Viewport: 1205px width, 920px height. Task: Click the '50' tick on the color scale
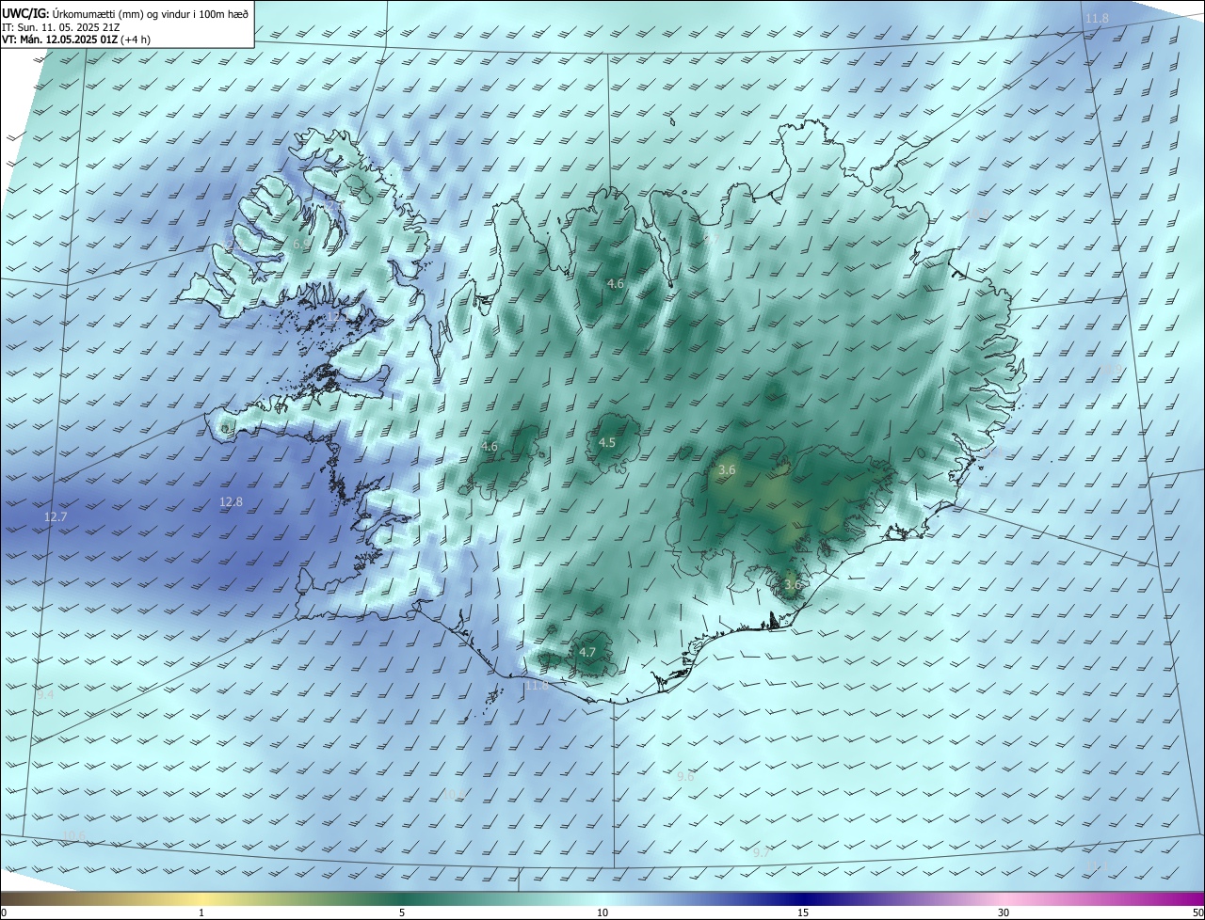(x=1197, y=913)
